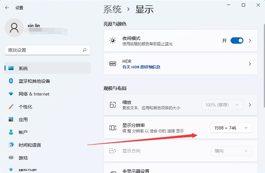Click the 帐户 person icon
The image size is (265, 173).
click(x=11, y=132)
